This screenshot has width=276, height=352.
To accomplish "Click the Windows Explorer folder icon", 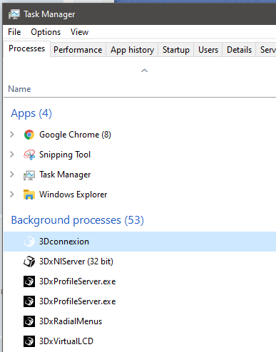I will coord(29,195).
